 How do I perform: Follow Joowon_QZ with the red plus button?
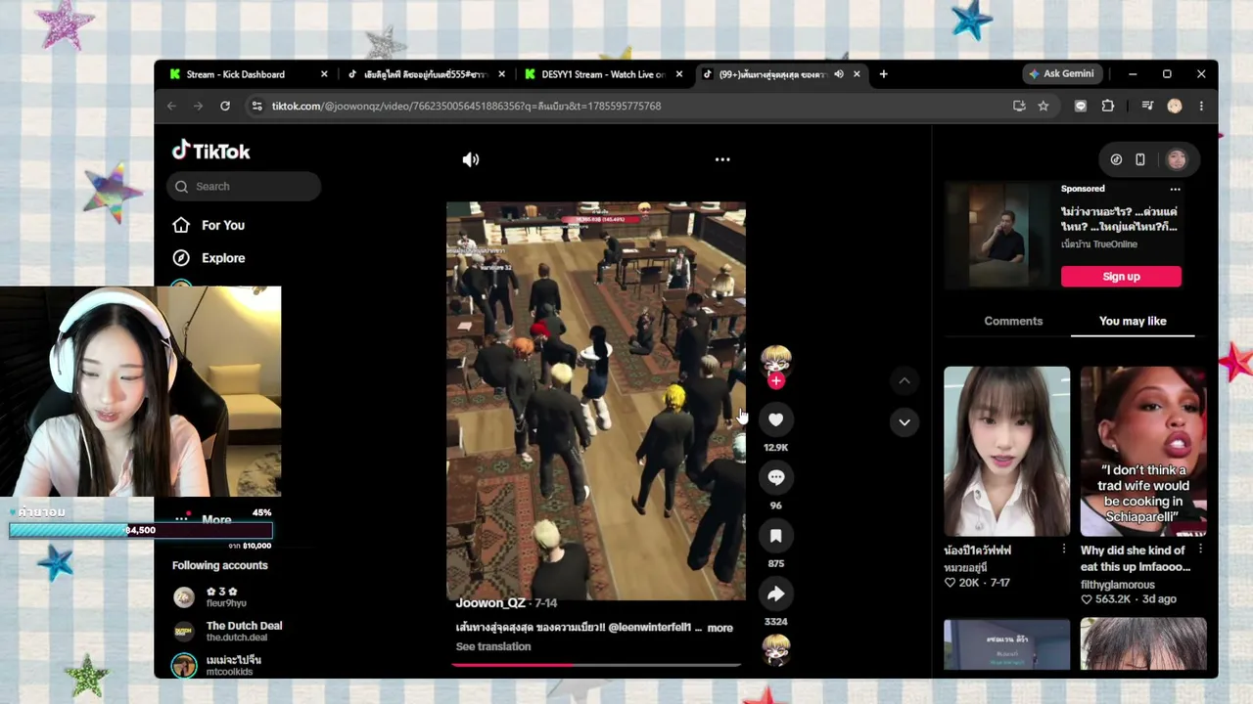(x=776, y=380)
